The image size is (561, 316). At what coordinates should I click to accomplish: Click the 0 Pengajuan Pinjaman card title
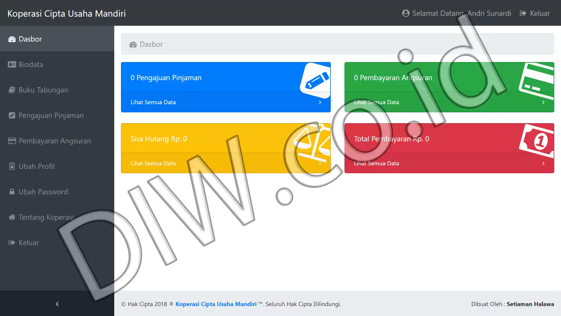coord(166,78)
